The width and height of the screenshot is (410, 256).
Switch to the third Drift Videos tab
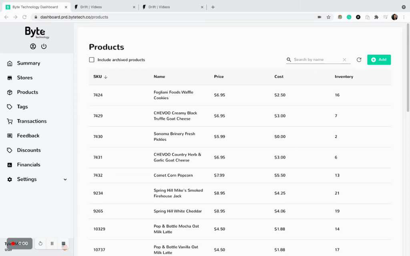pos(173,7)
